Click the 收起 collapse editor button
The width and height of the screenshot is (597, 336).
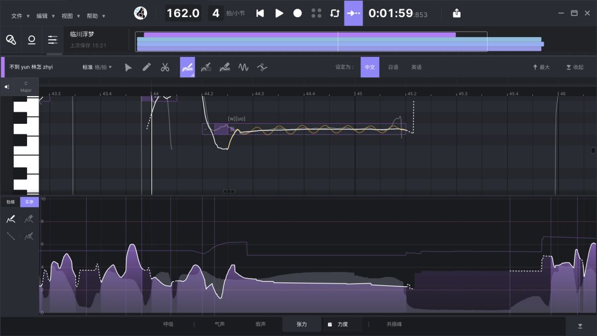click(x=575, y=67)
